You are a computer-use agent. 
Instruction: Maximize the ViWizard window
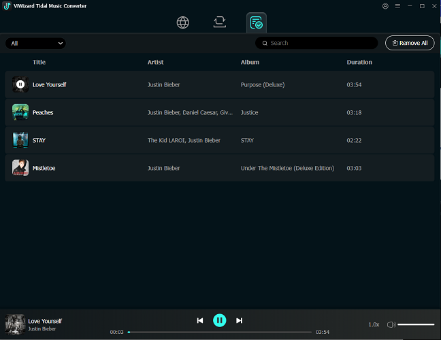tap(422, 6)
